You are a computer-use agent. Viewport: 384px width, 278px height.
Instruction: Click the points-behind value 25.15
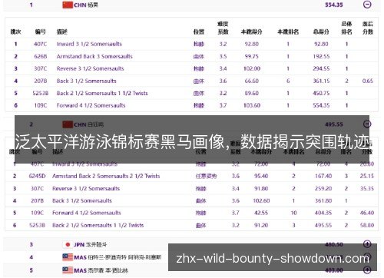(x=367, y=176)
